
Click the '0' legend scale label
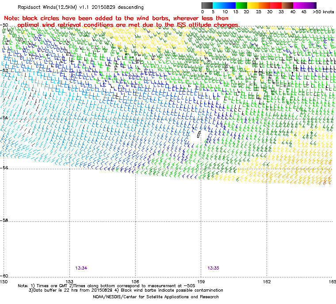tap(203, 12)
